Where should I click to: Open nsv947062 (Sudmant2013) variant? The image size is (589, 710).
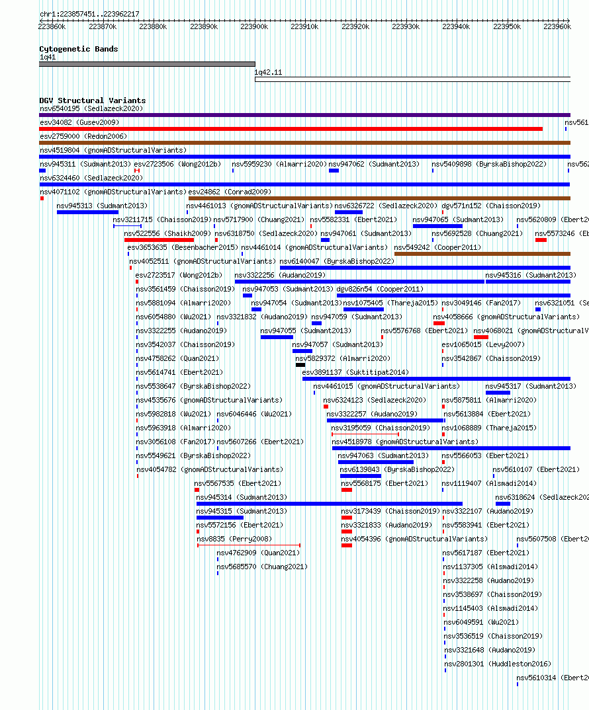(374, 165)
